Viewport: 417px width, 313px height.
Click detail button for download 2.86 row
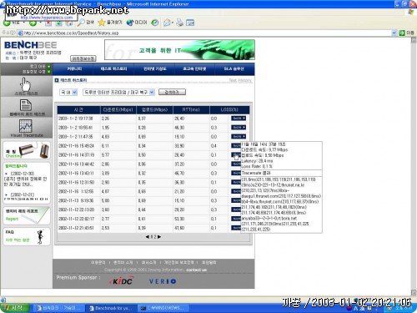click(x=236, y=164)
